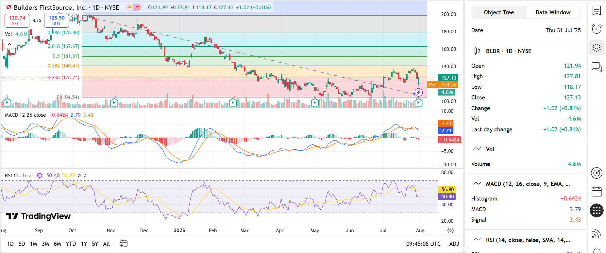
Task: Click the RSI refresh circle icon
Action: (40, 175)
